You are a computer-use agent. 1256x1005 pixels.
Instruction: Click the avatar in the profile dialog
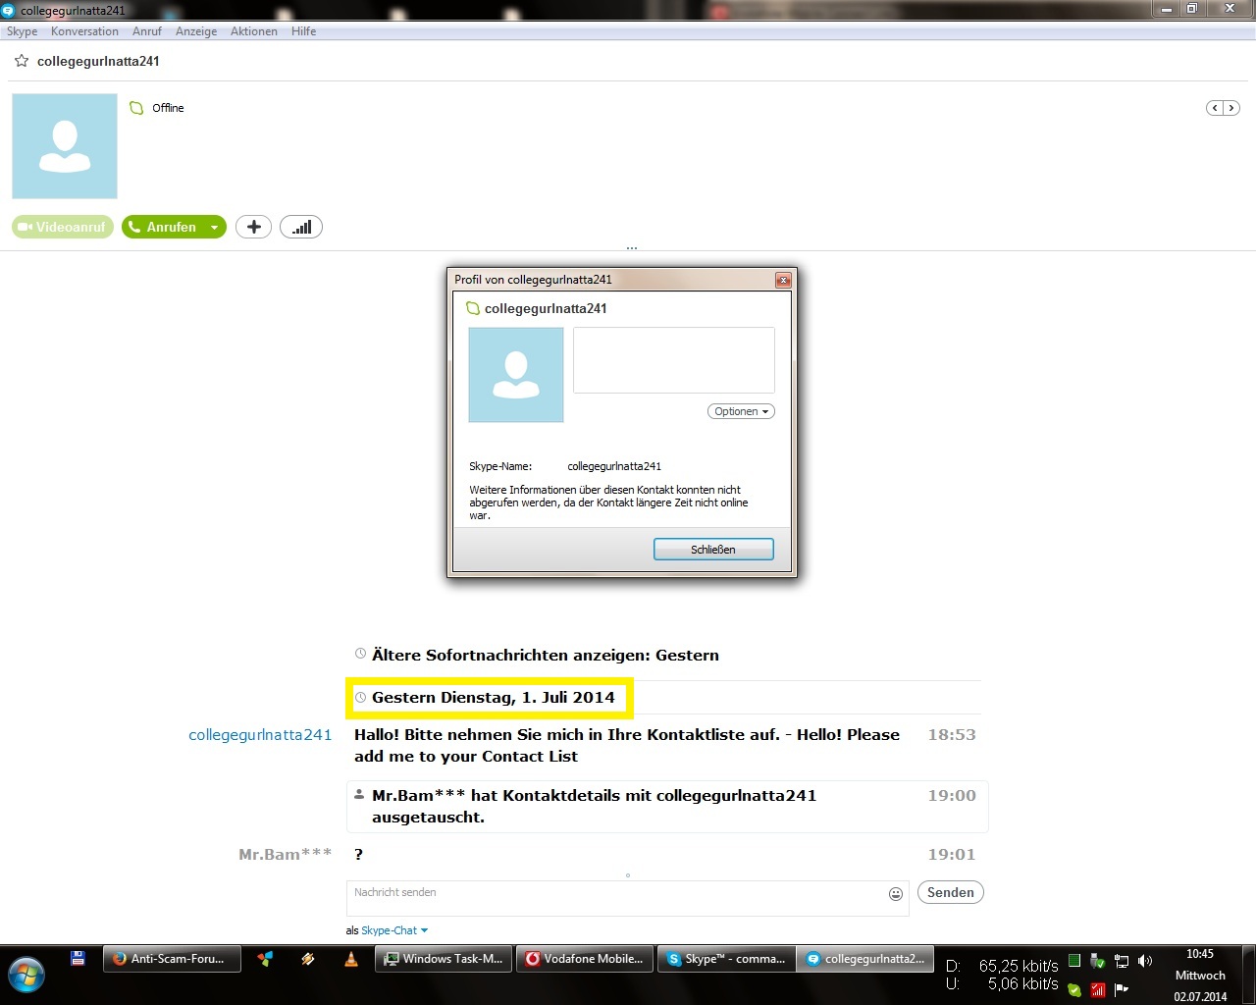coord(516,375)
